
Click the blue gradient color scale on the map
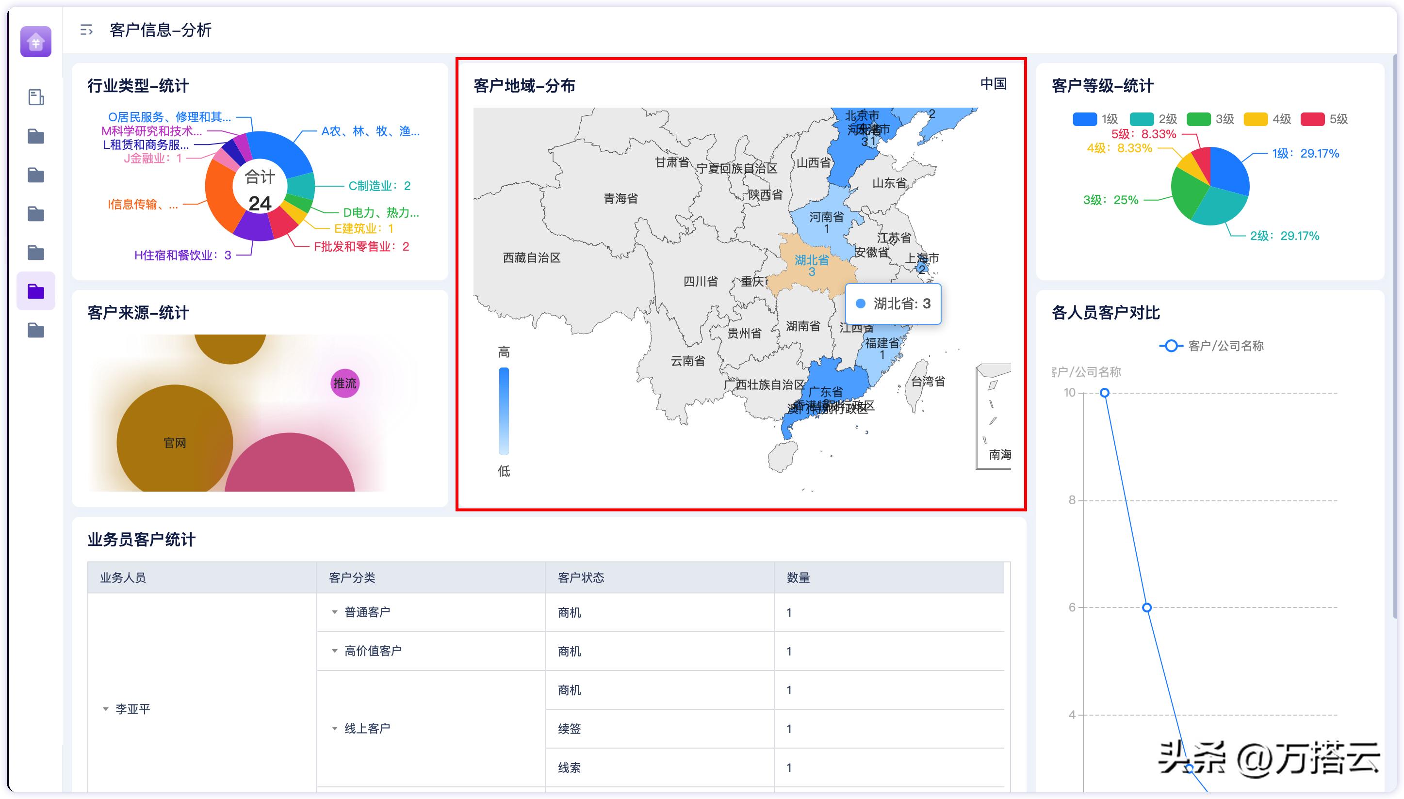click(x=504, y=412)
